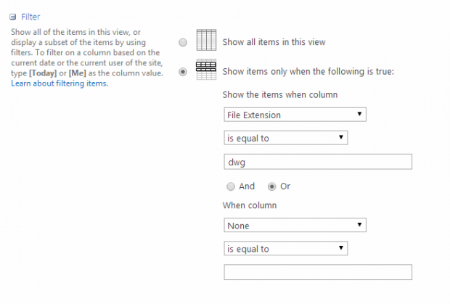Click the arrow on the File Extension dropdown
This screenshot has height=304, width=450.
(360, 115)
